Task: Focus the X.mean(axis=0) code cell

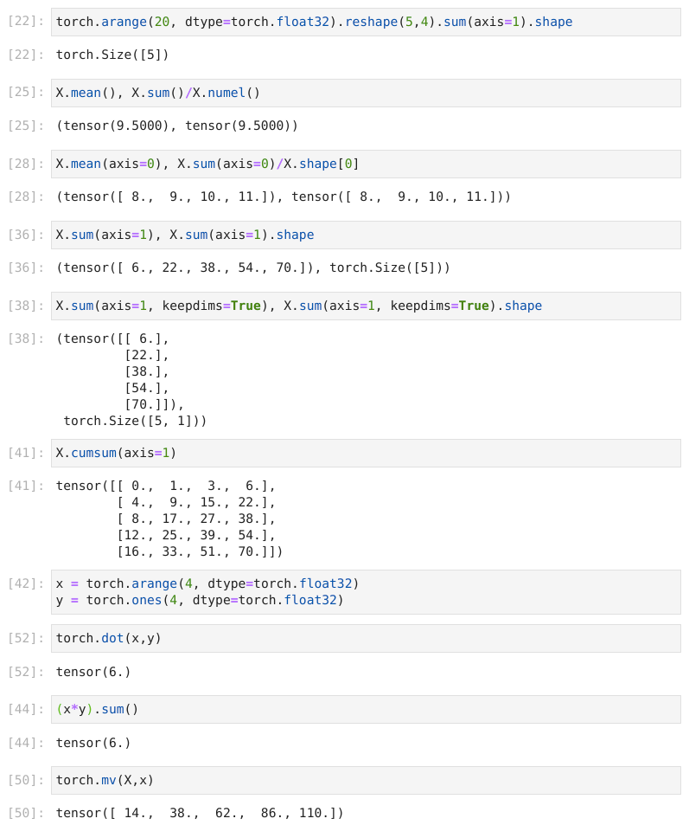Action: click(x=366, y=164)
